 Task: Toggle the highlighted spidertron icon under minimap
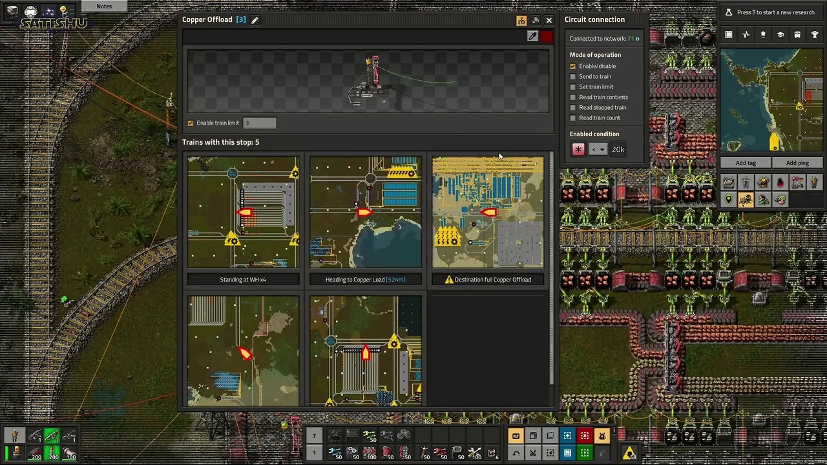click(x=746, y=200)
